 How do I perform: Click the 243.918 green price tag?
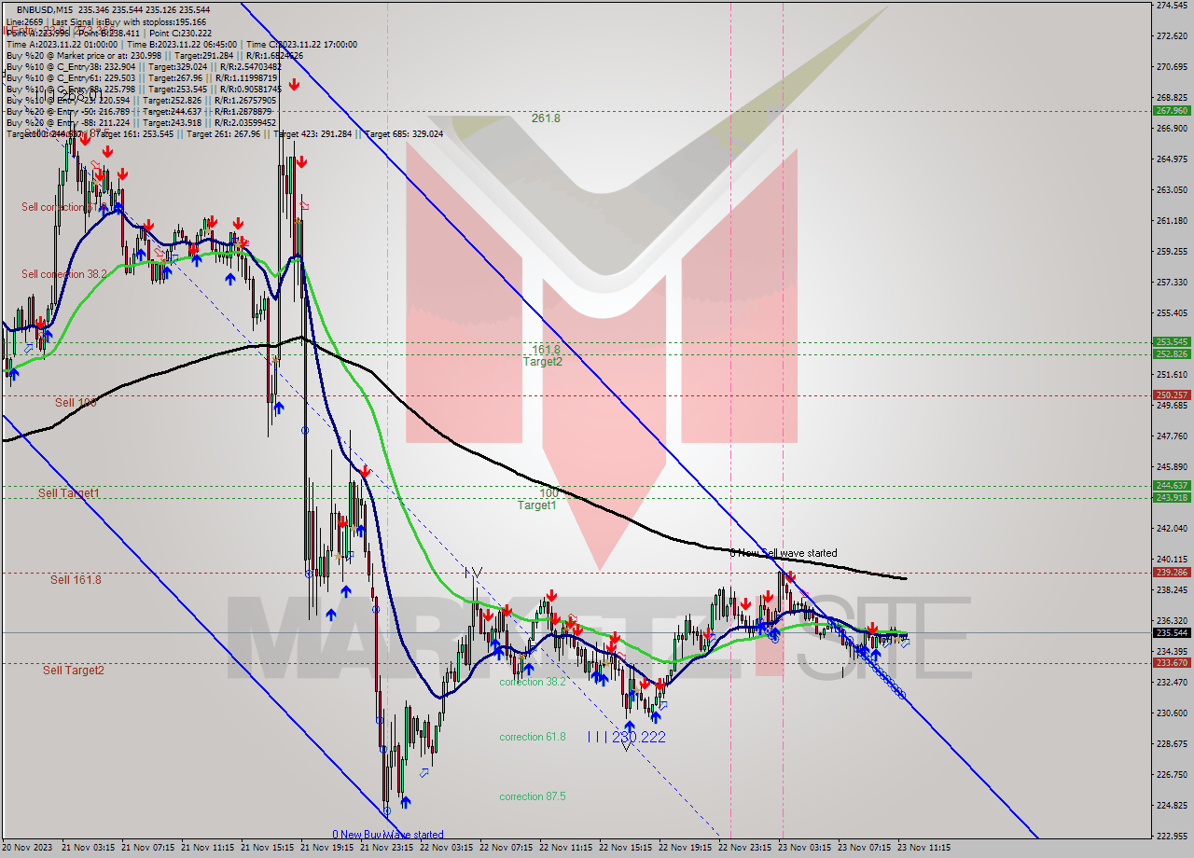[x=1172, y=497]
